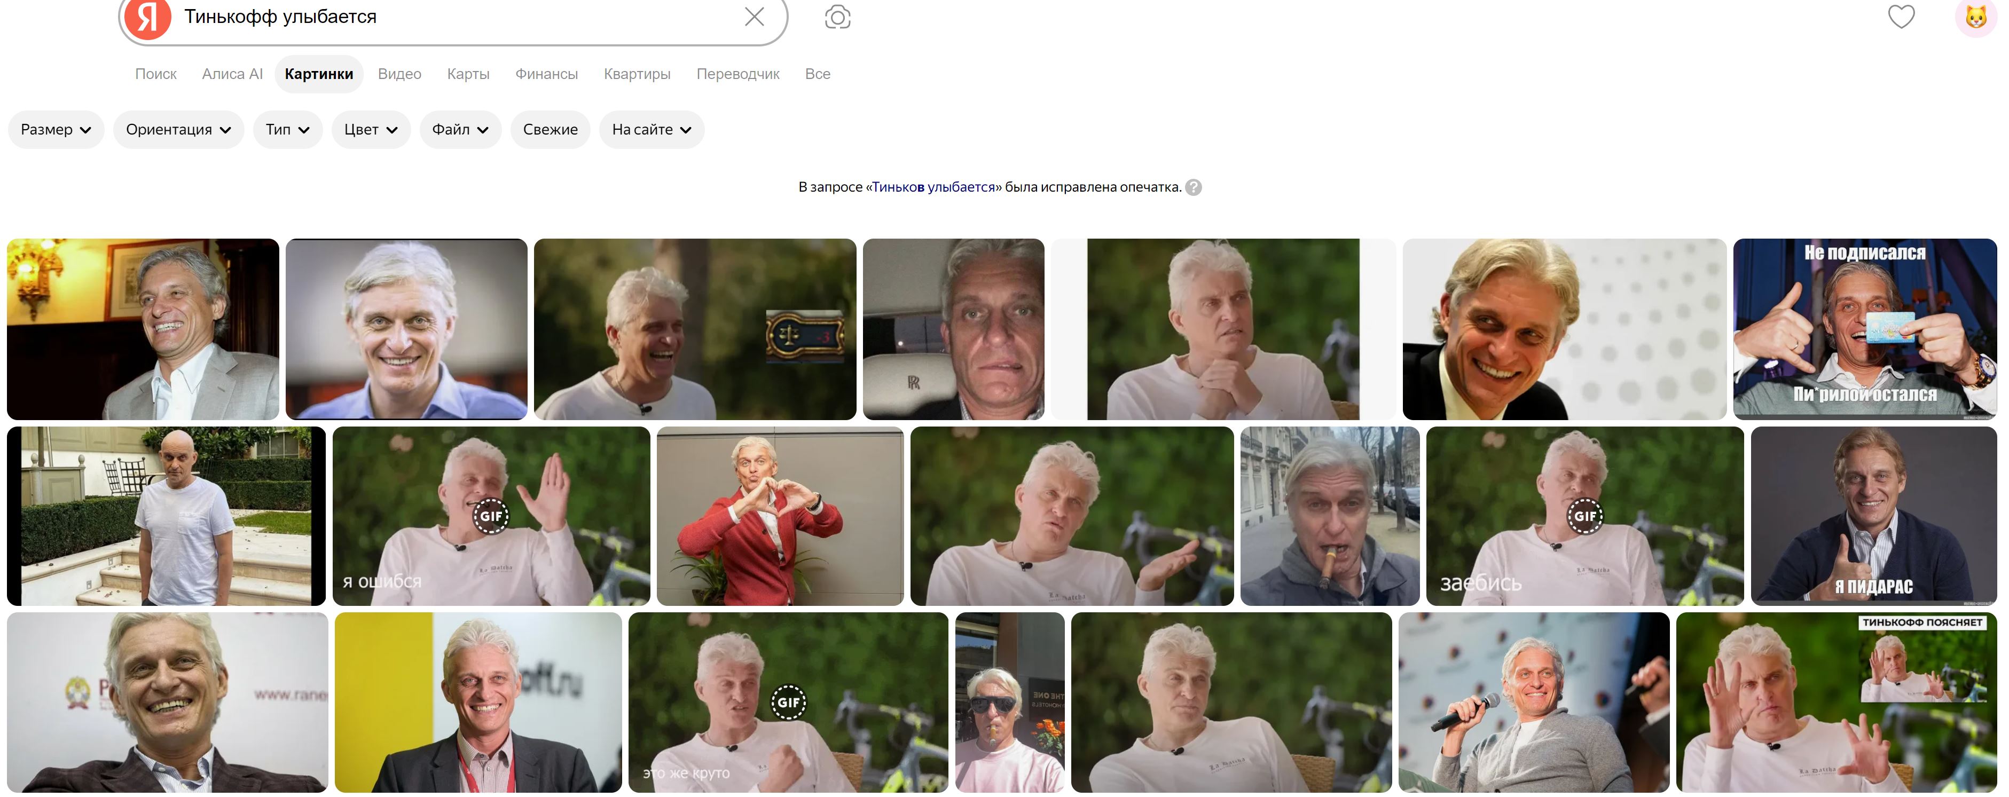Open search by image camera icon
2009x797 pixels.
(x=837, y=17)
